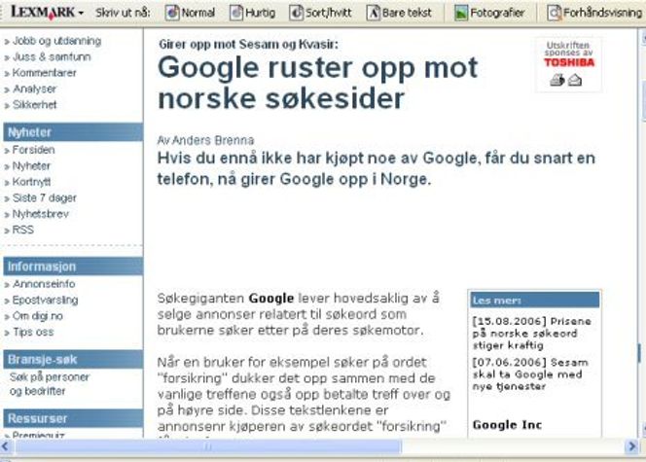The width and height of the screenshot is (646, 462).
Task: Open the Nyhetsbrev sidebar link
Action: (x=41, y=214)
